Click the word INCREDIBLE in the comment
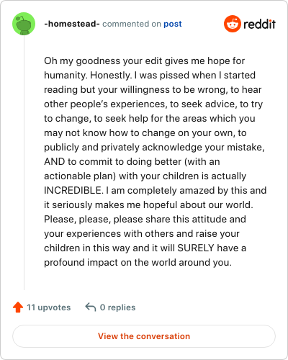This screenshot has width=288, height=360. pyautogui.click(x=73, y=190)
